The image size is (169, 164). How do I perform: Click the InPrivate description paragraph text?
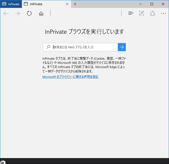coord(84,65)
